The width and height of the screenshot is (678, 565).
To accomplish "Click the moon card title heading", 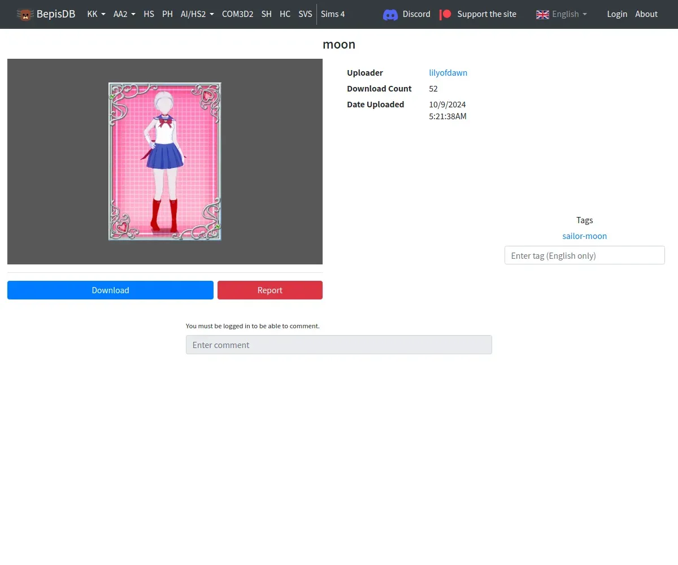I will [x=339, y=44].
